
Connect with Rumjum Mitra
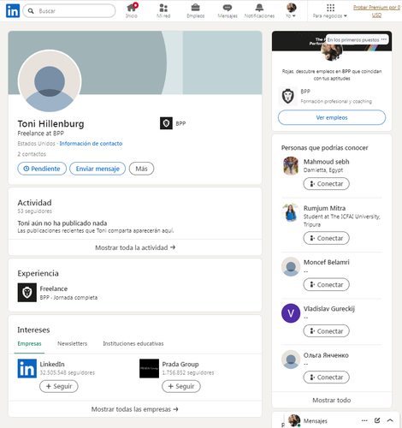pyautogui.click(x=326, y=238)
